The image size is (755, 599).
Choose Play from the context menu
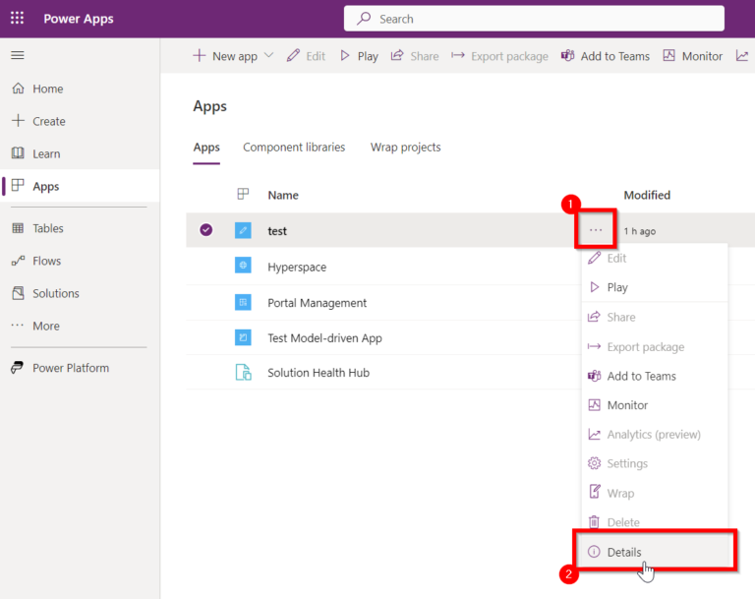pos(655,287)
